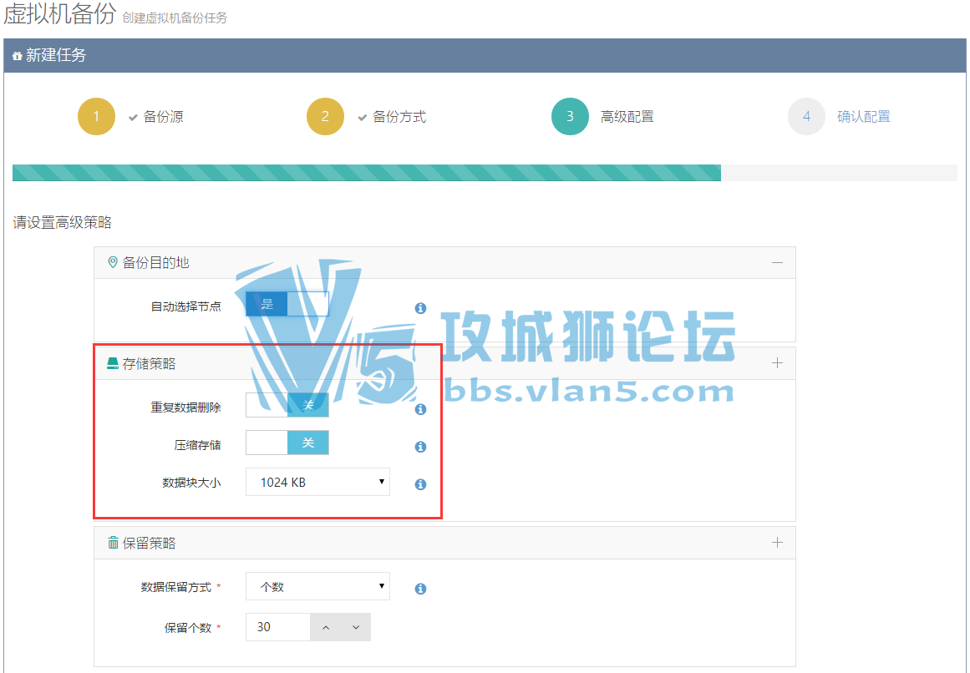Click the 备份目的地 location pin icon
Image resolution: width=970 pixels, height=673 pixels.
[x=113, y=263]
